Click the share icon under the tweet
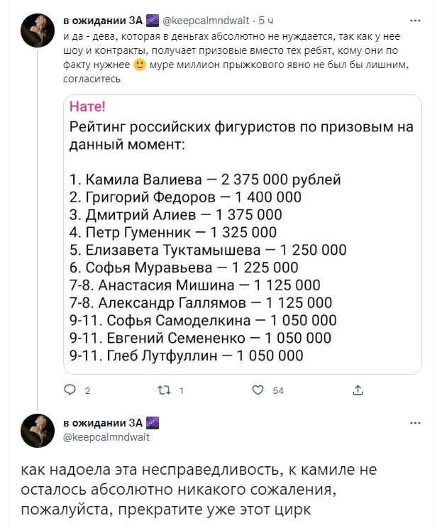Screen dimensions: 442x528 click(358, 390)
